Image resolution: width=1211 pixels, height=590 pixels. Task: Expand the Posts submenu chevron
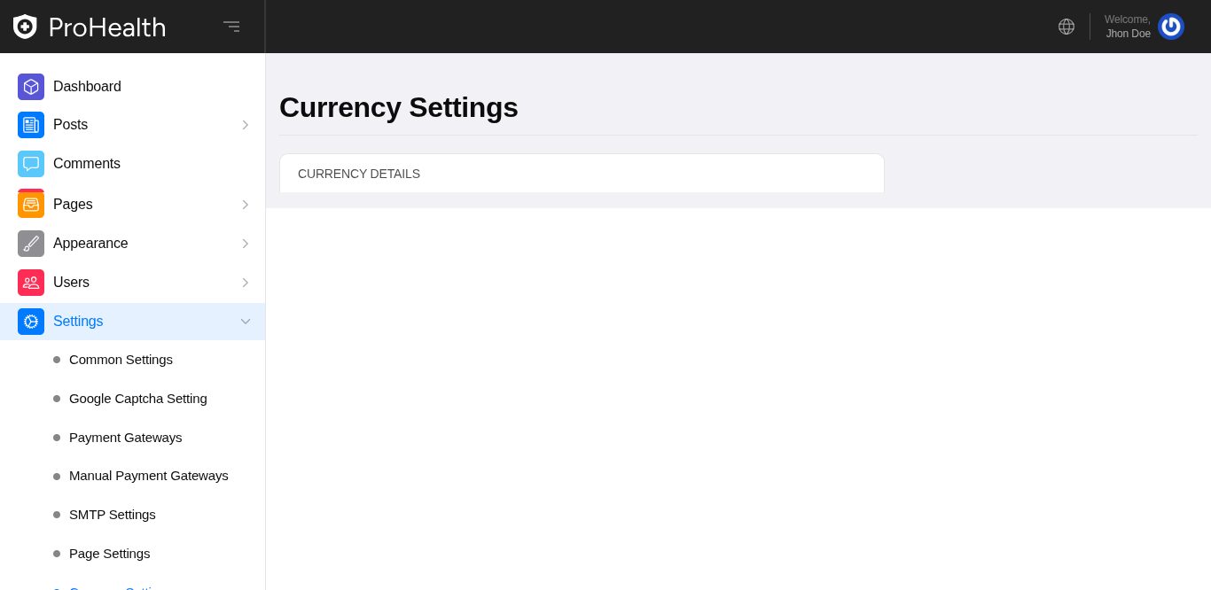pos(246,125)
